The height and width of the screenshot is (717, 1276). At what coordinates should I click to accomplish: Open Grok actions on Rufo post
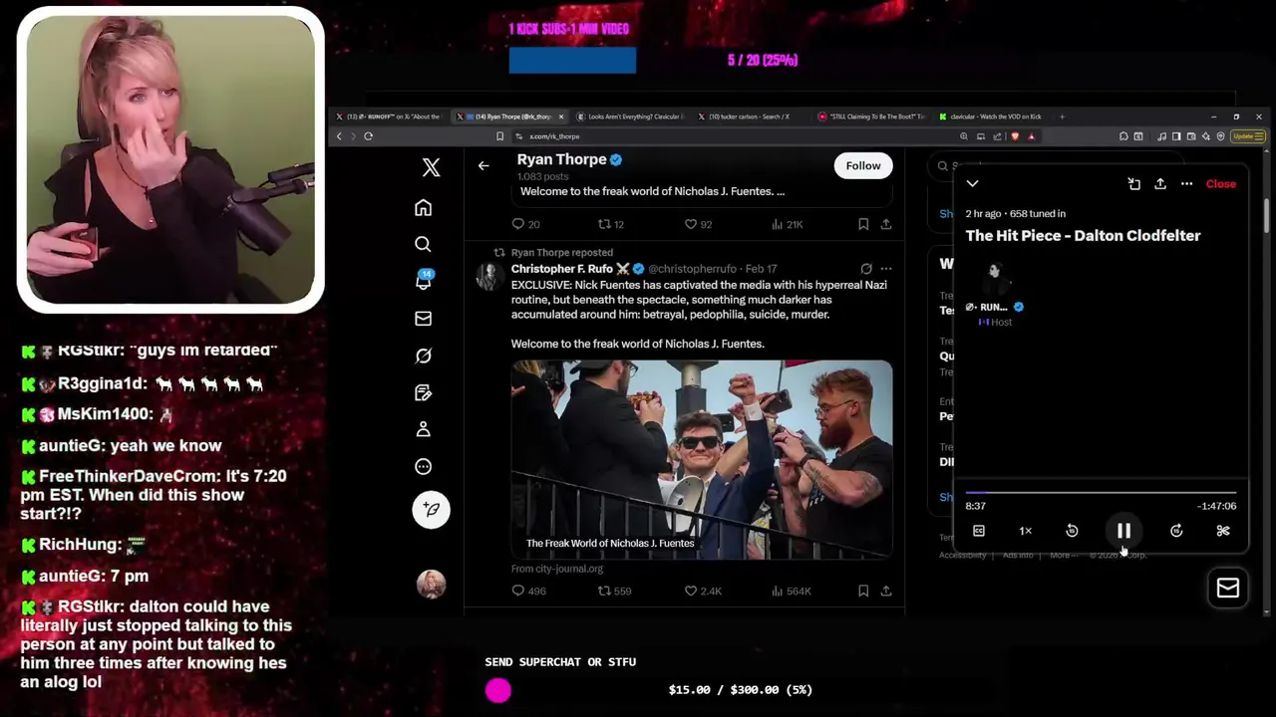click(x=866, y=269)
